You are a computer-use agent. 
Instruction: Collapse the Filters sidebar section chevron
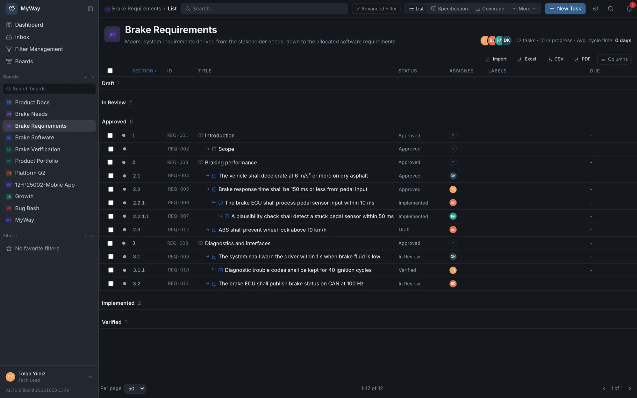coord(93,236)
